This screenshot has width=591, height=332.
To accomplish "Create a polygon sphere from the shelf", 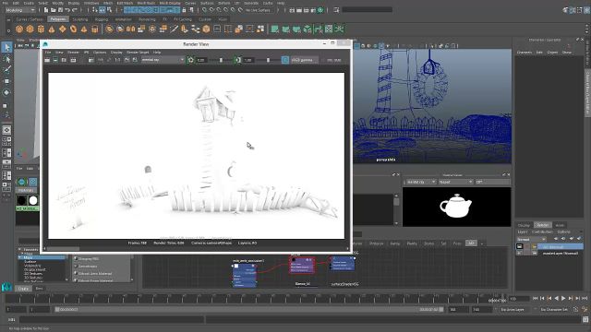I will click(x=19, y=29).
